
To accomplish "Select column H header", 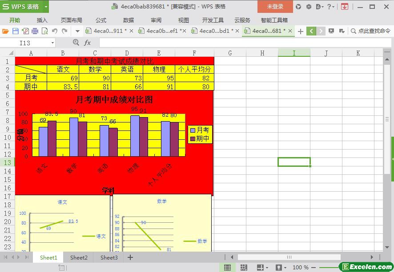I will point(262,53).
